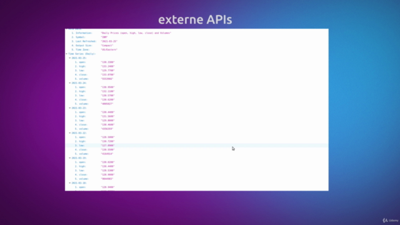This screenshot has width=400, height=225.
Task: Select the Symbol row showing IBM
Action: tap(197, 37)
